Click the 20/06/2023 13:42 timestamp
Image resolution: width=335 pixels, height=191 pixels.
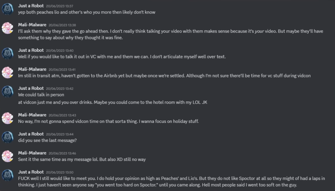click(59, 88)
